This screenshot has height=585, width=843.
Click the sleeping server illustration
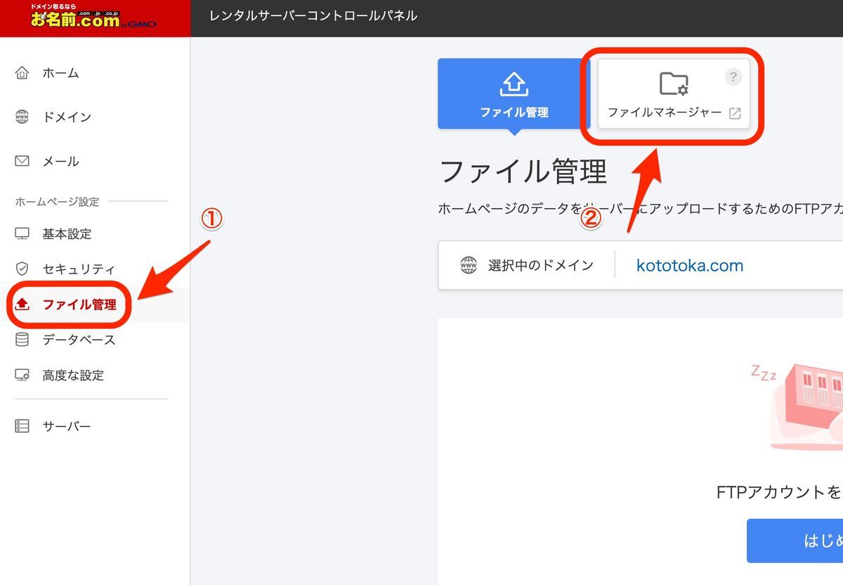797,408
